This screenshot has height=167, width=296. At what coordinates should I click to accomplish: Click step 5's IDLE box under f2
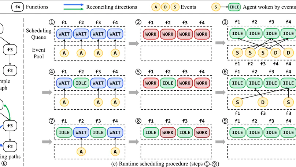coord(168,83)
